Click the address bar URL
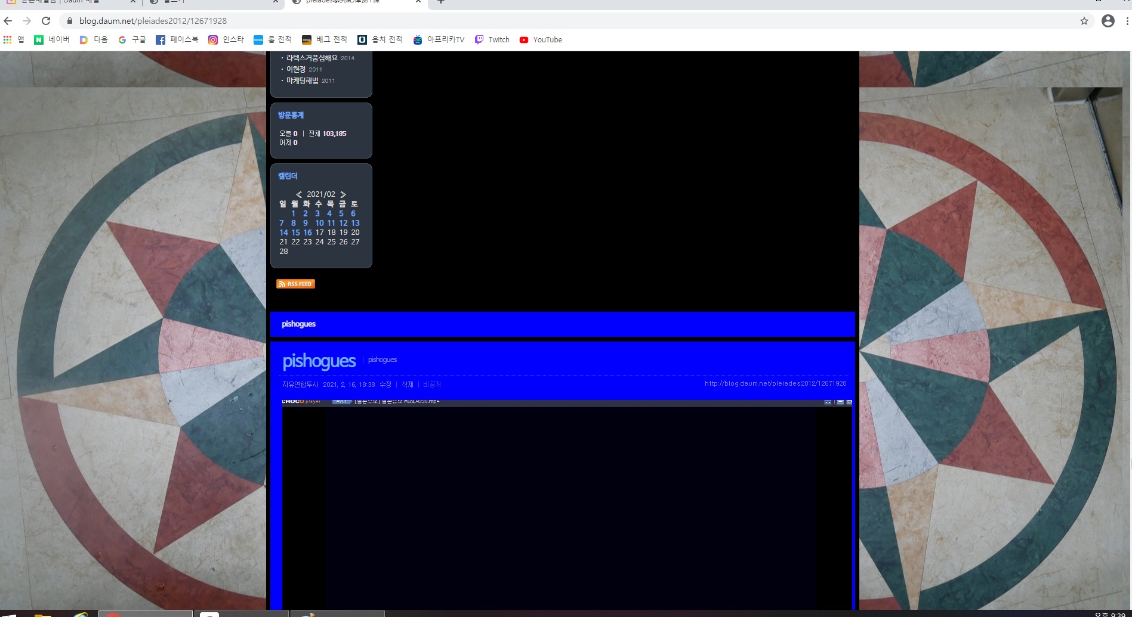Screen dimensions: 1132x617 (153, 21)
